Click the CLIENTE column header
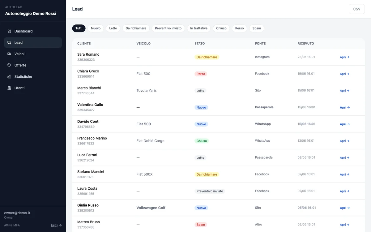The height and width of the screenshot is (232, 371). coord(84,44)
